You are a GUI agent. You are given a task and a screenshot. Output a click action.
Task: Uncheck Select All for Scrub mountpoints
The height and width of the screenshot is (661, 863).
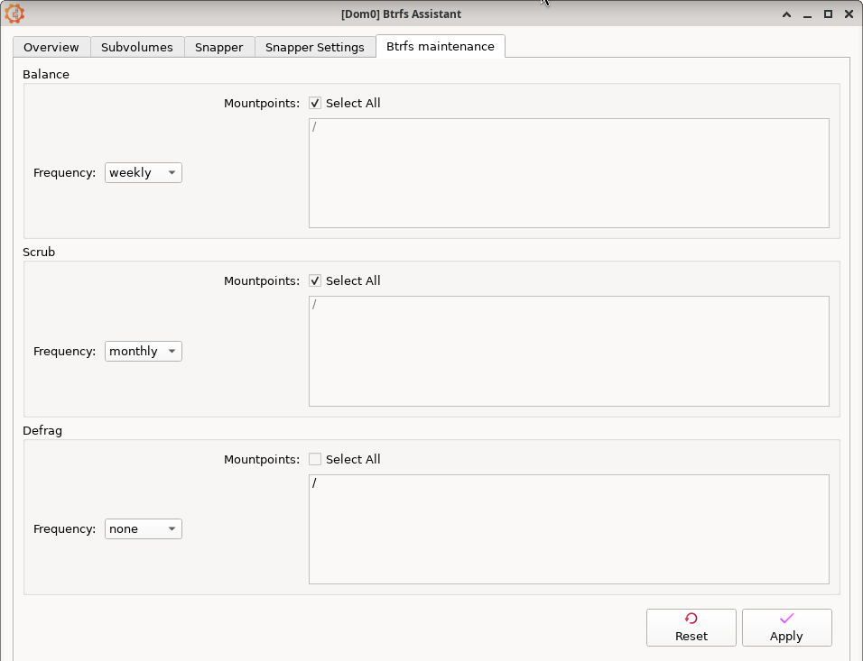[315, 281]
